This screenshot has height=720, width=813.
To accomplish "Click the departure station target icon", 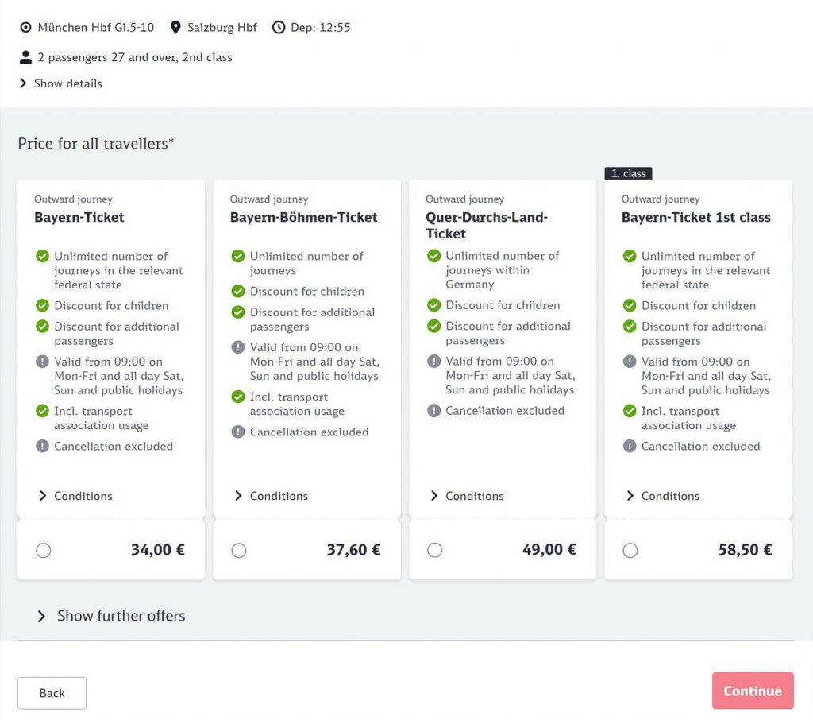I will click(25, 27).
